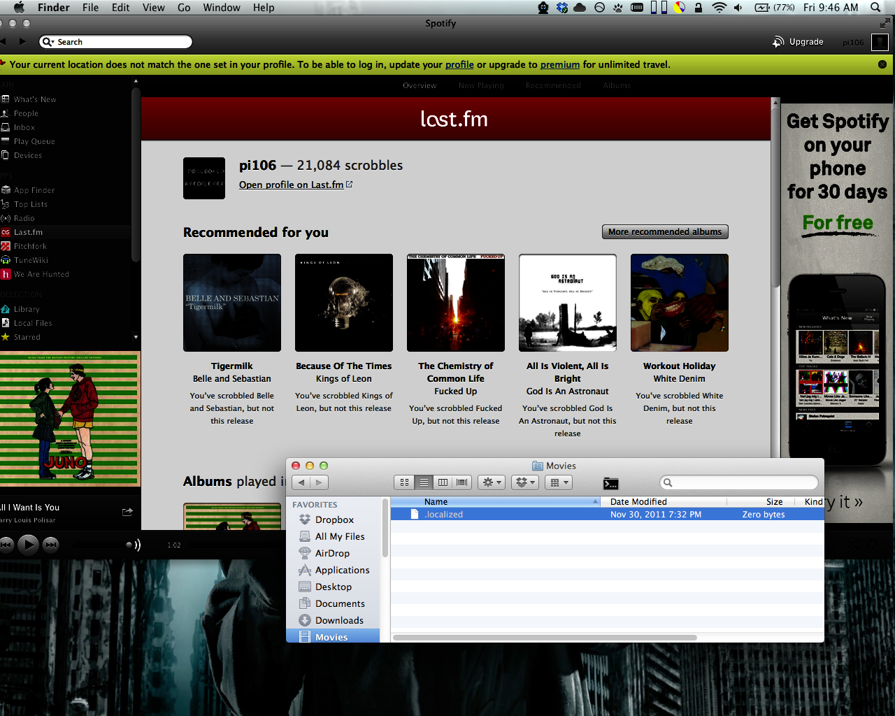Screen dimensions: 895x716
Task: Switch Finder to column view
Action: (443, 482)
